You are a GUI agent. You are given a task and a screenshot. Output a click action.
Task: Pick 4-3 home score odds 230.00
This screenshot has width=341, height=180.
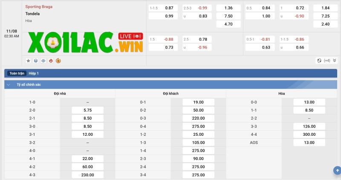point(87,175)
